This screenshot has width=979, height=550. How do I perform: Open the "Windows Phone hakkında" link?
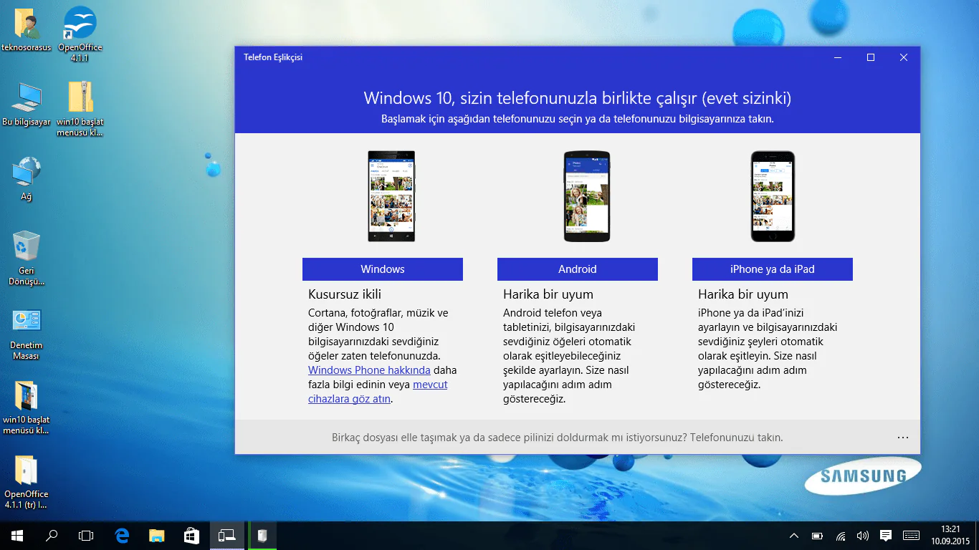tap(368, 370)
